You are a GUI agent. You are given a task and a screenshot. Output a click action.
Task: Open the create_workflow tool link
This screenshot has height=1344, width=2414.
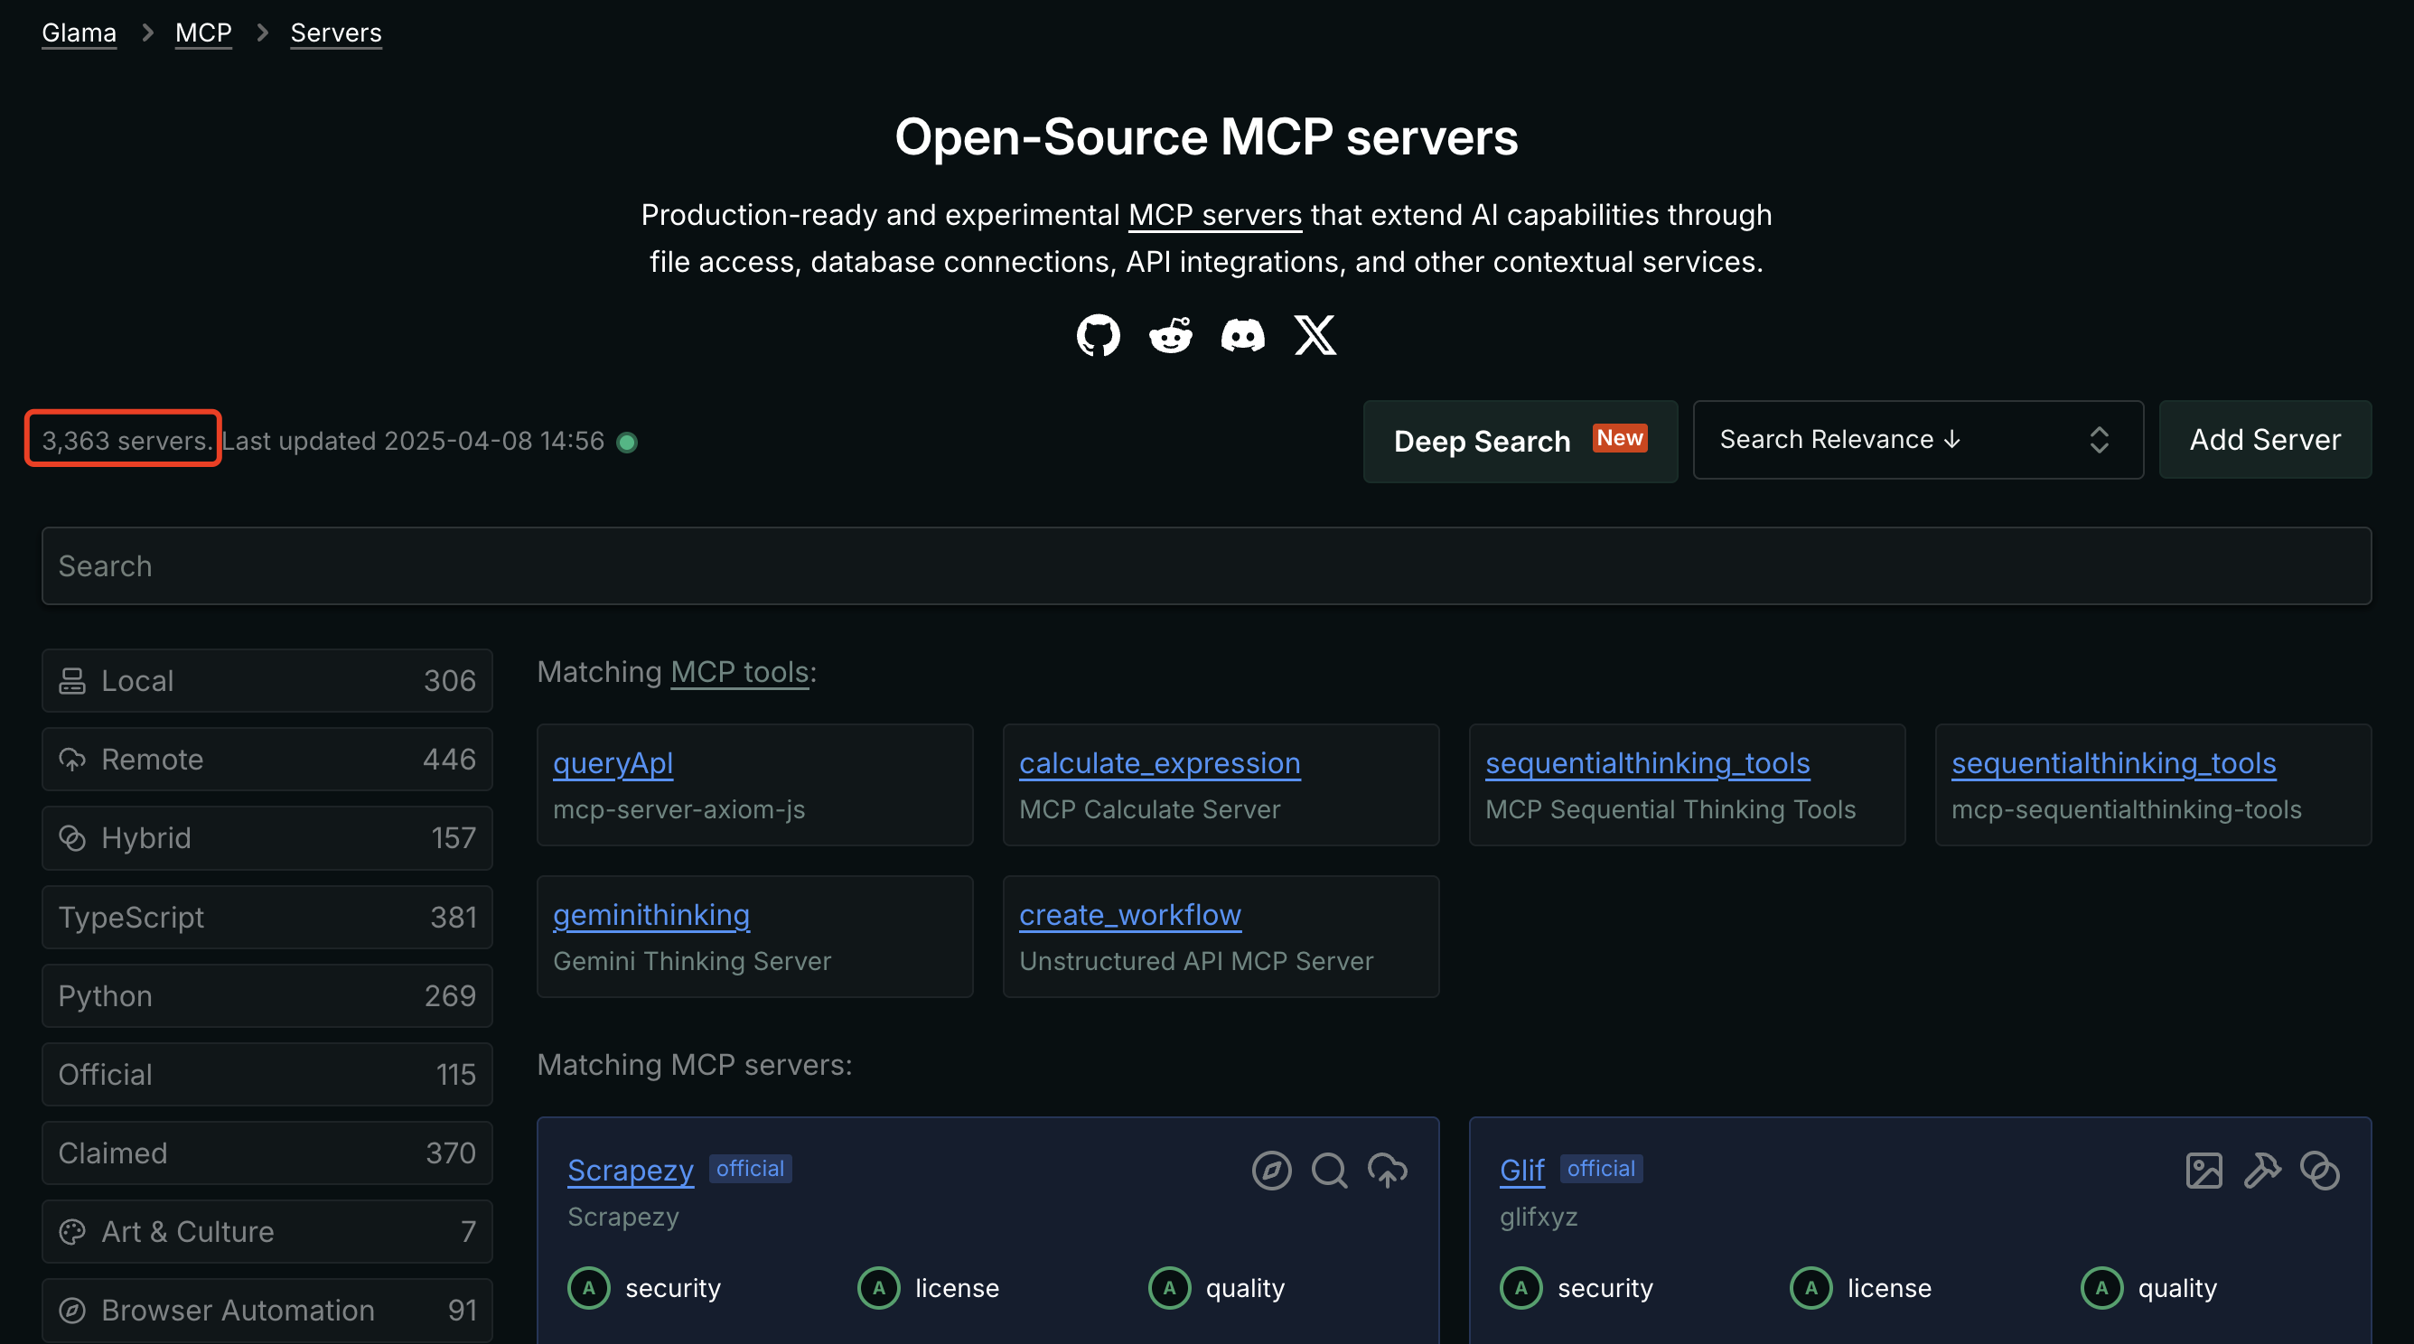click(1130, 915)
